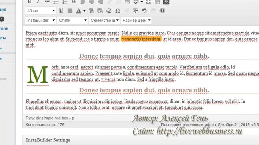Open the Семейство шрифтов font family dropdown
259x145 pixels.
click(104, 21)
